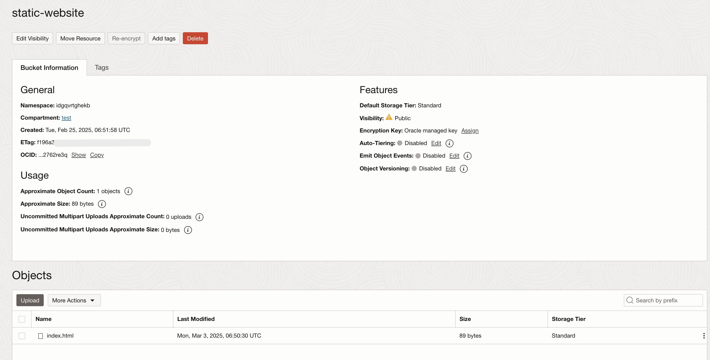Switch to the Tags tab
Screen dimensions: 710x360
[101, 67]
